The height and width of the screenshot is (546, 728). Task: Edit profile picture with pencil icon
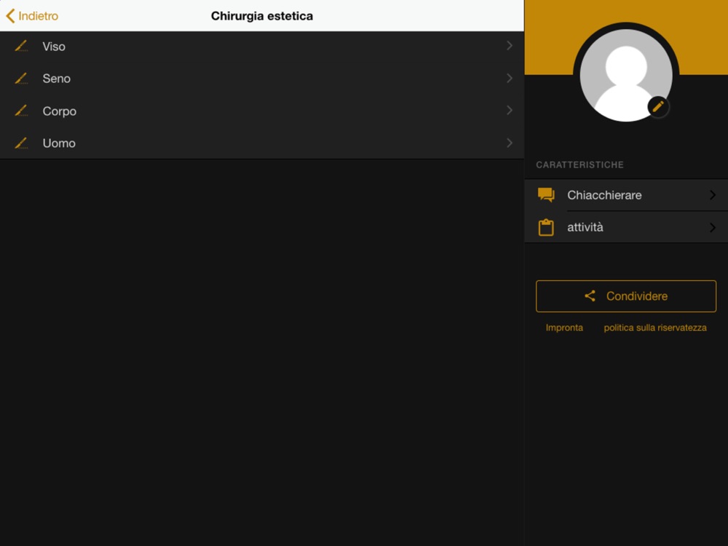point(658,107)
